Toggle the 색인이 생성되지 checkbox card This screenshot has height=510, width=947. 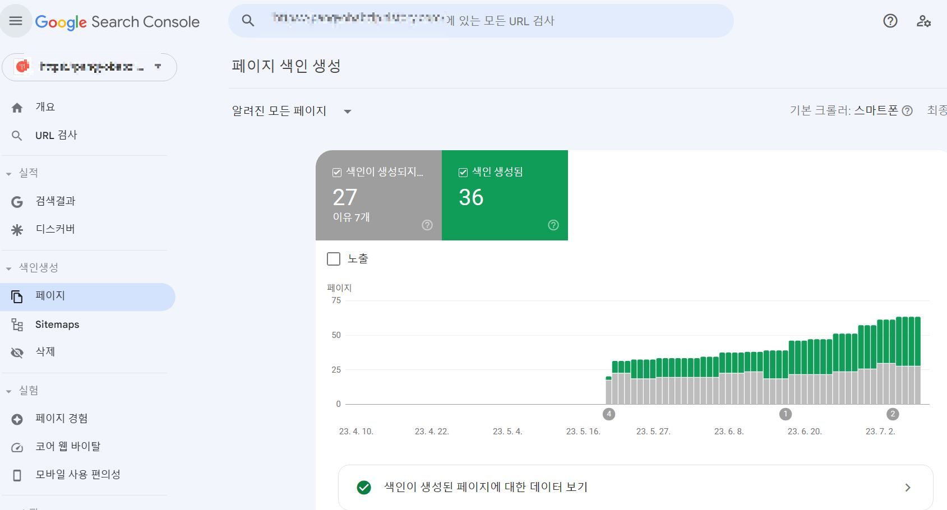pos(337,173)
